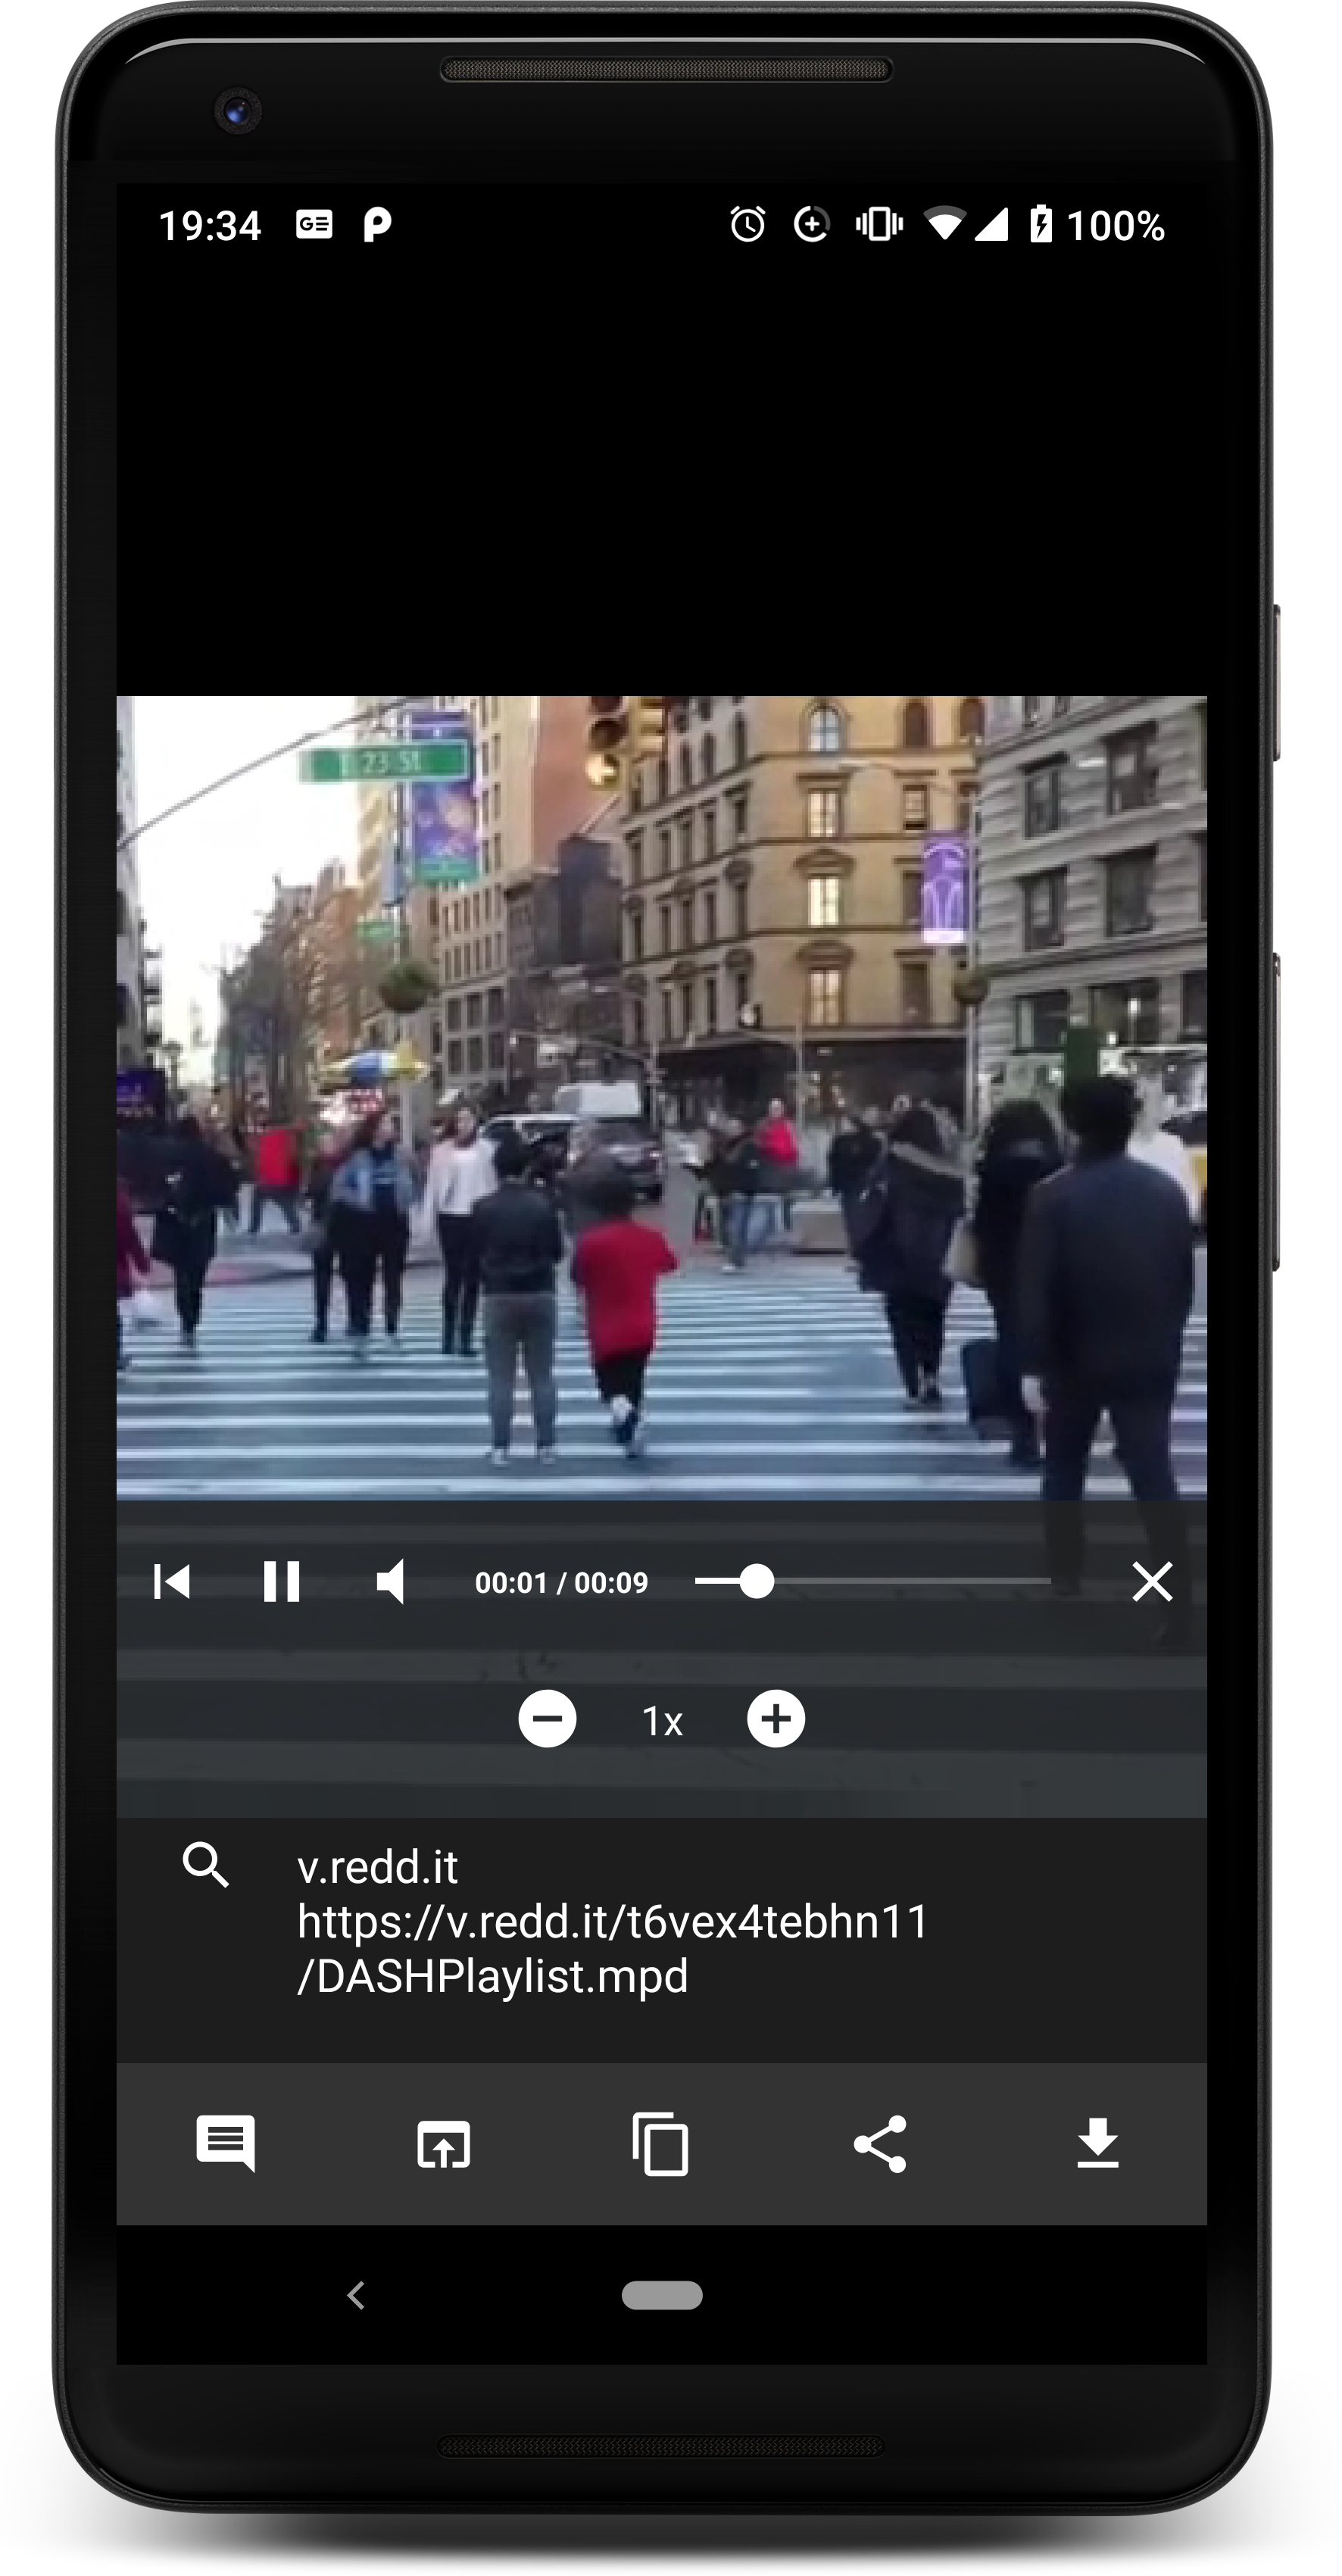
Task: Download the video with download icon
Action: click(x=1098, y=2143)
